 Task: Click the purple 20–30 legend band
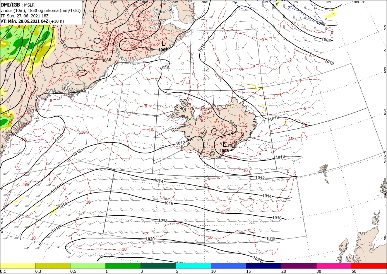(299, 265)
